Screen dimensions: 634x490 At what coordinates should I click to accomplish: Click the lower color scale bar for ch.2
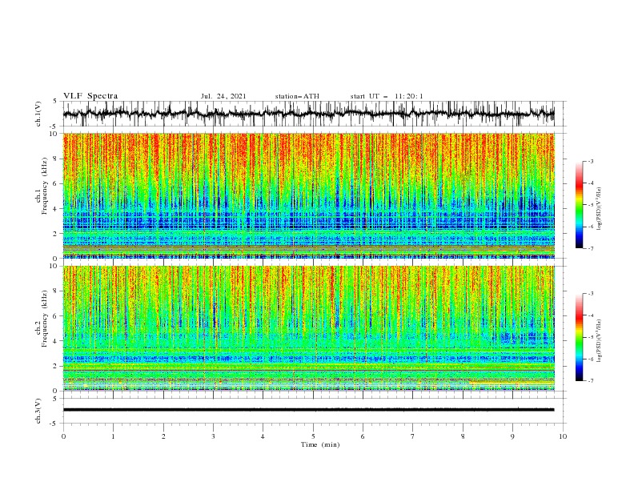[580, 337]
